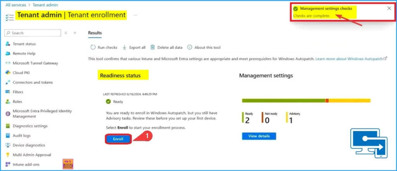Click Delete all data text
Screen dimensions: 397x171
[x=170, y=47]
